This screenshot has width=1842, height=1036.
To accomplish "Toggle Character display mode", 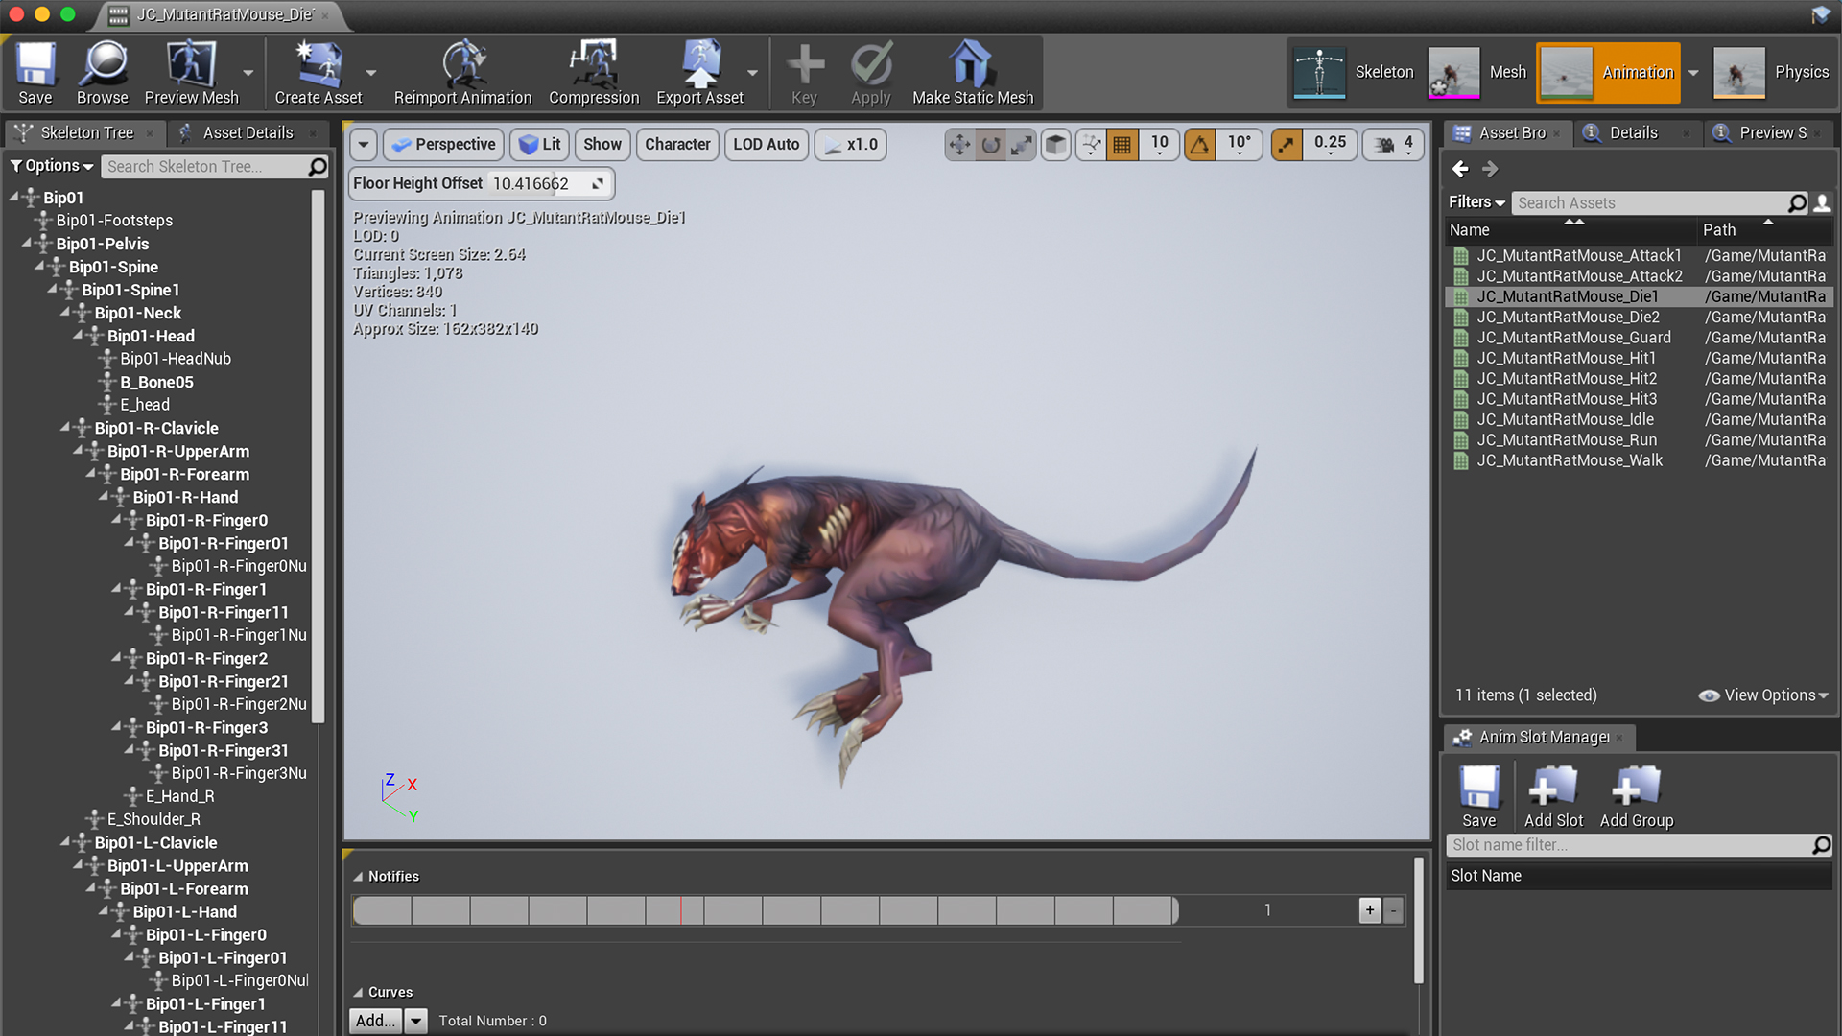I will [676, 143].
